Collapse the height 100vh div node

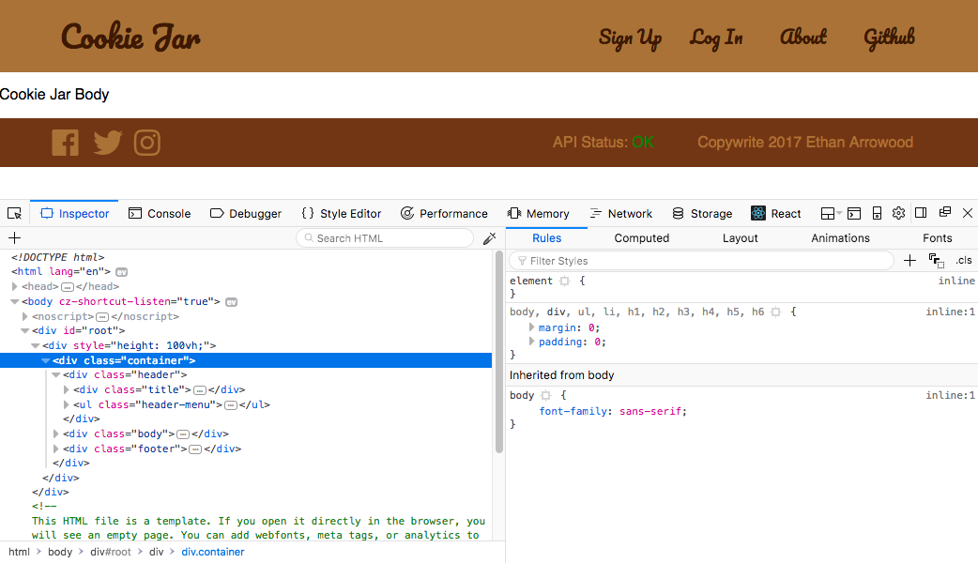pos(36,345)
